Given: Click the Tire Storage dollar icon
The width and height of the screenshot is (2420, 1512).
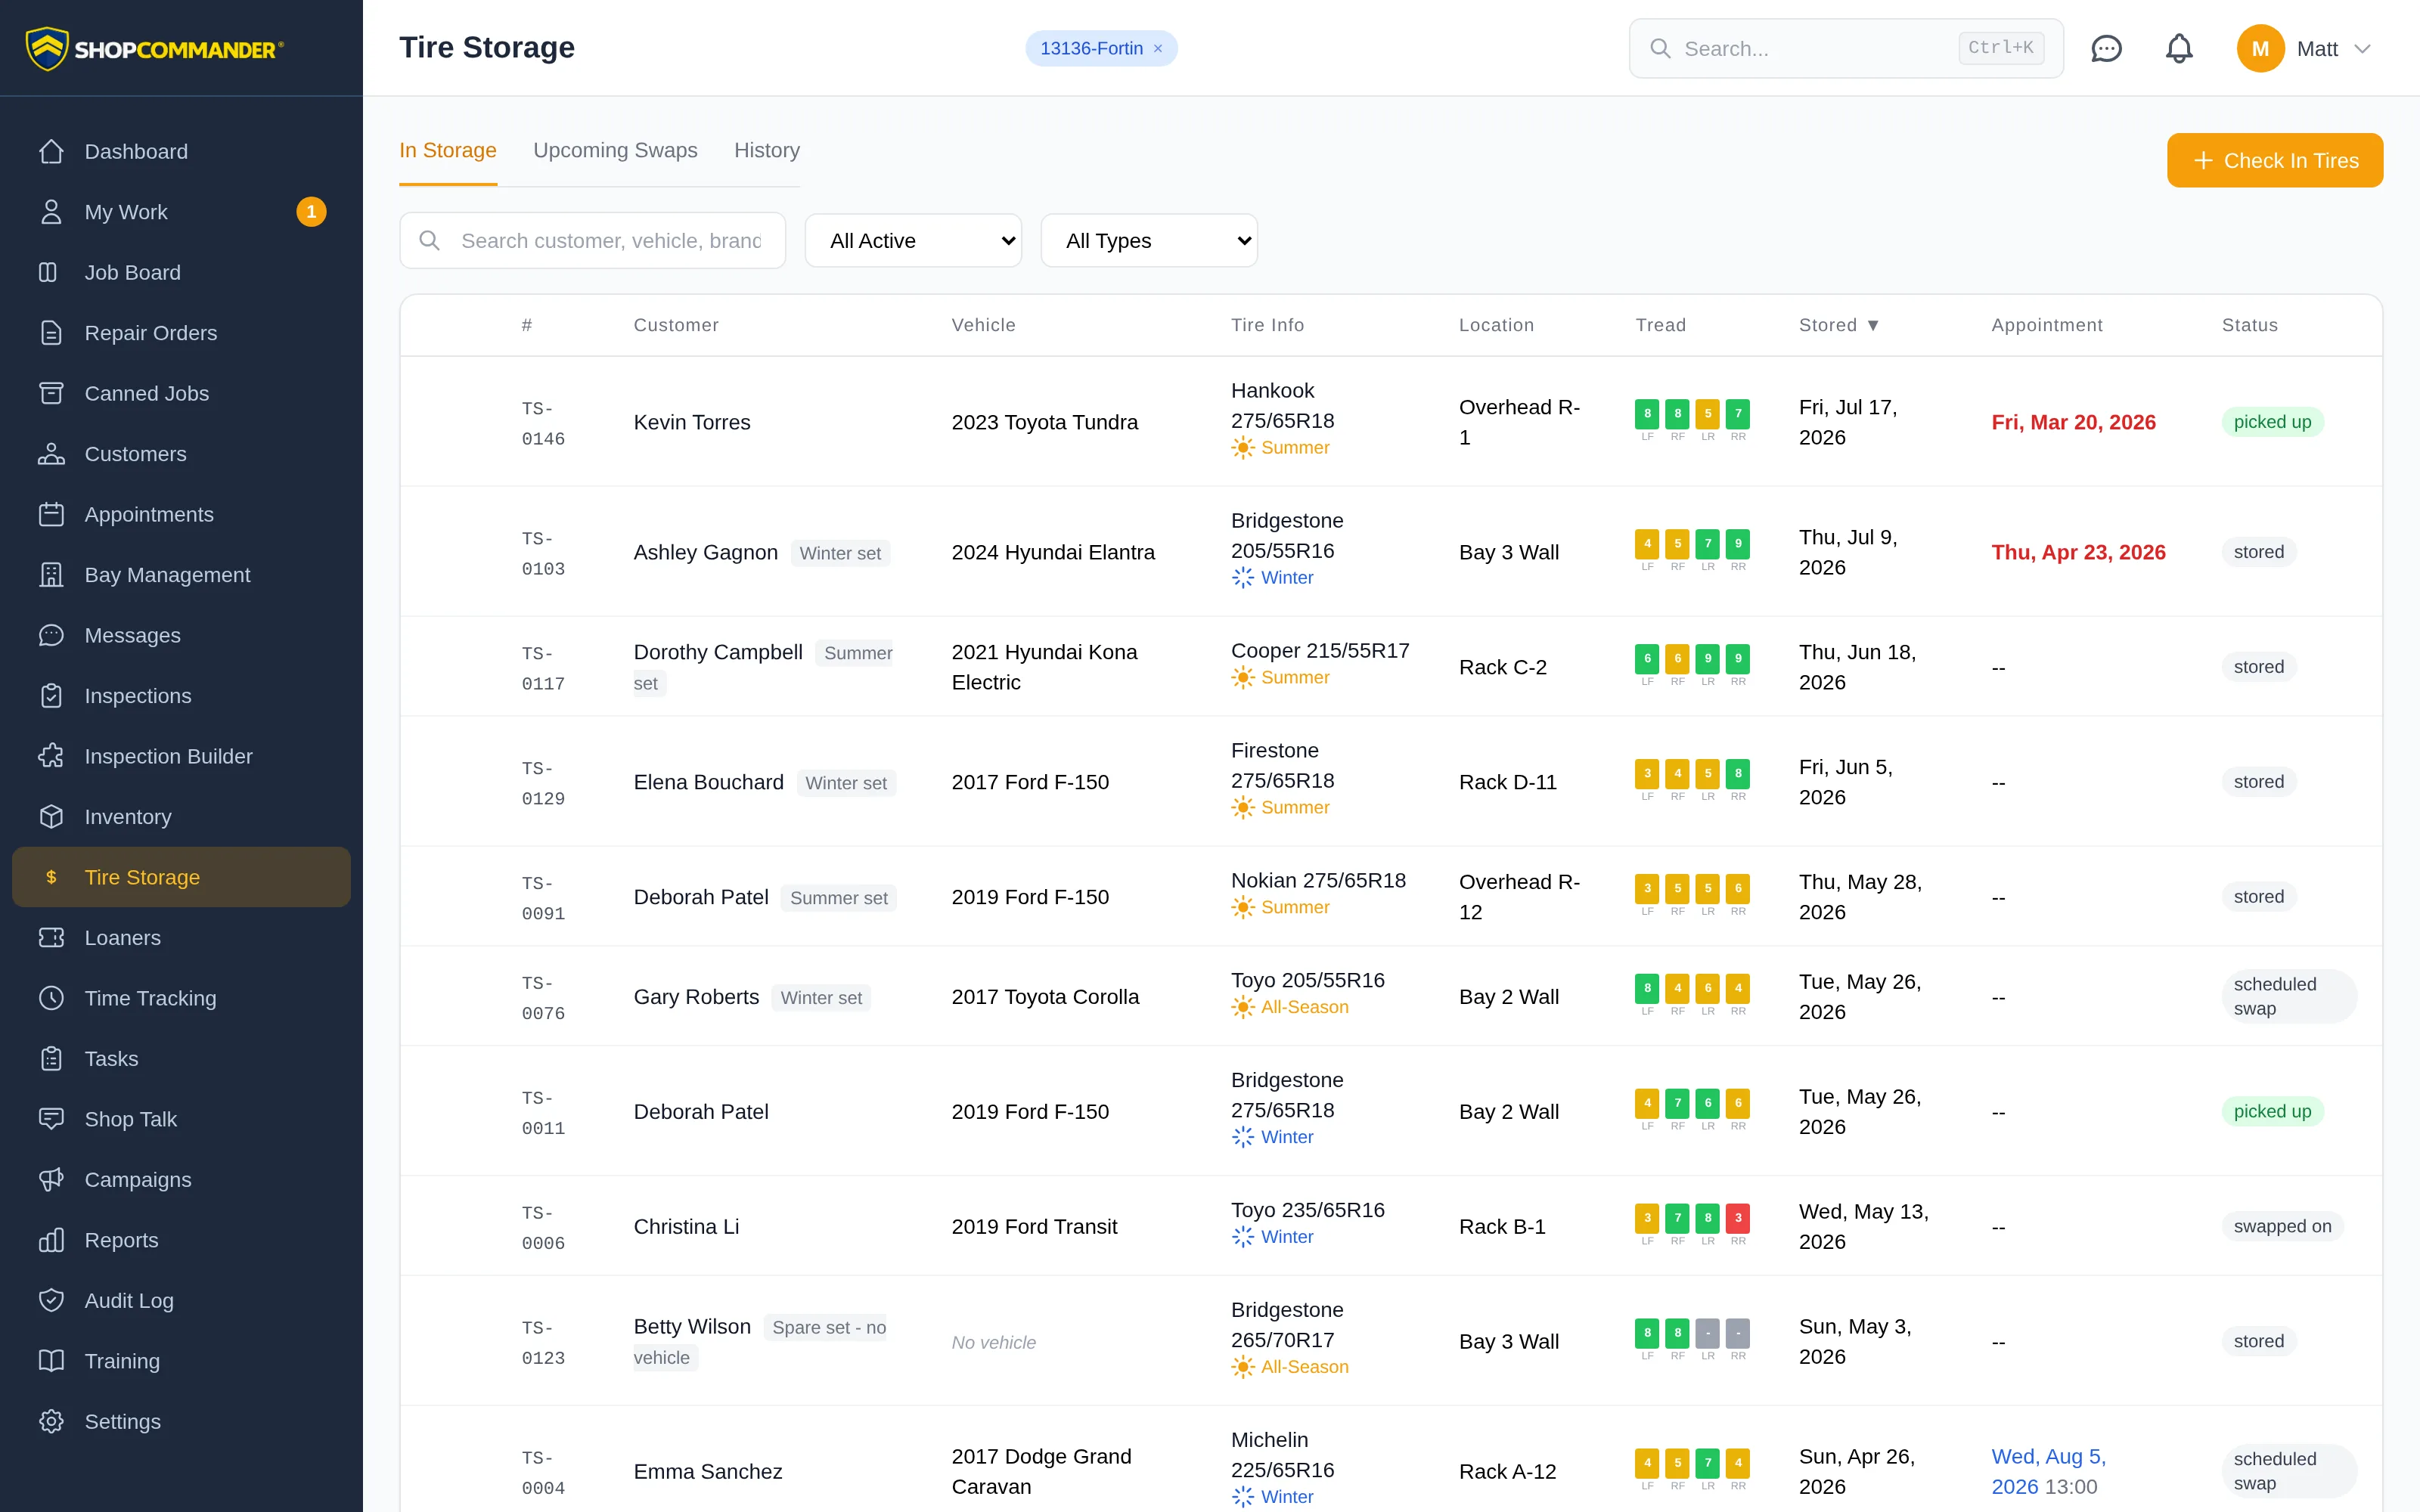Looking at the screenshot, I should point(51,877).
